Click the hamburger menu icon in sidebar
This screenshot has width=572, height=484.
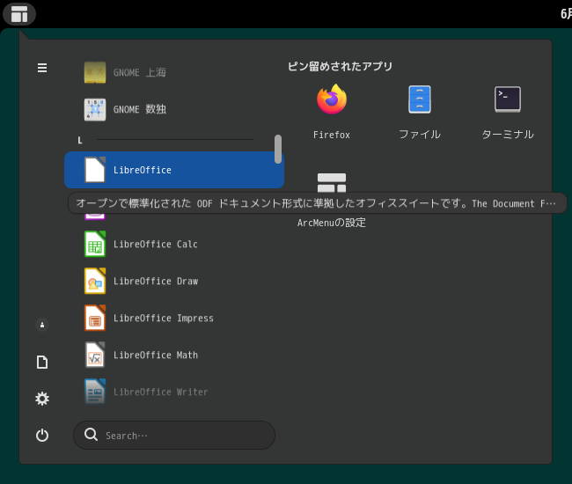[42, 68]
